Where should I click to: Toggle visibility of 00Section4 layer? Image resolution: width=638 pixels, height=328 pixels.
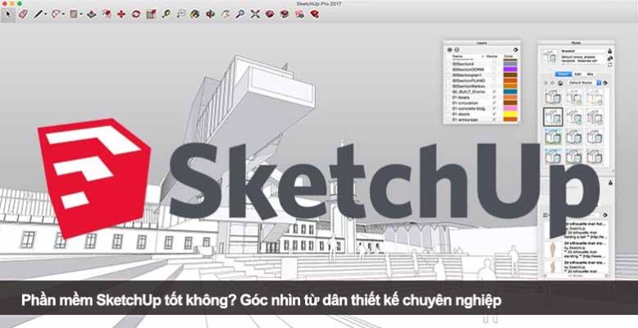pos(494,64)
